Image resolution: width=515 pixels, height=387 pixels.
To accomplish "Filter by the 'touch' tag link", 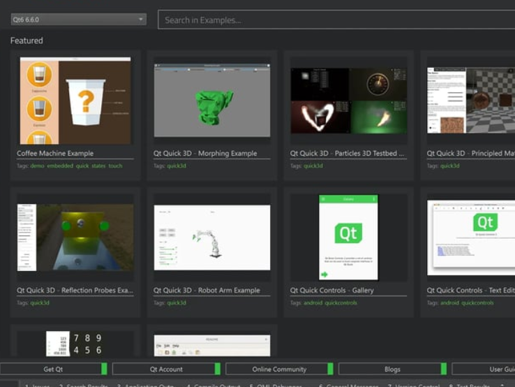I will pos(115,166).
